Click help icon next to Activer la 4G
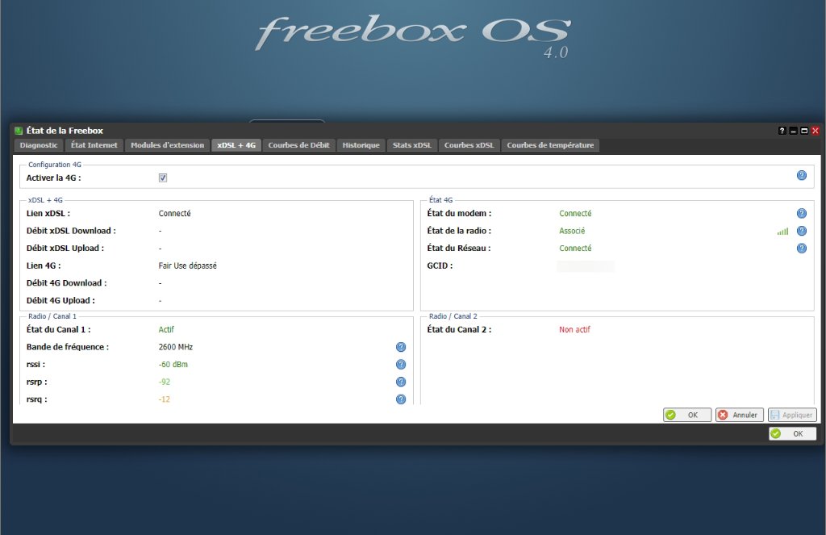This screenshot has height=535, width=826. click(801, 175)
